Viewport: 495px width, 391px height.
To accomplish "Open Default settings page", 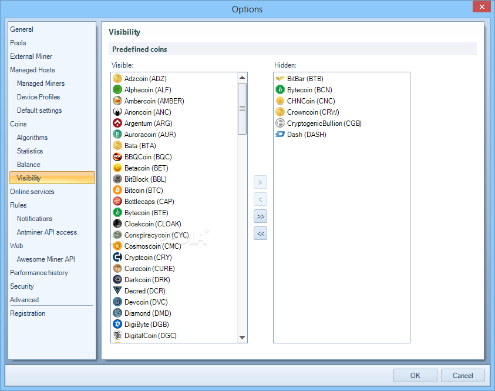I will click(39, 111).
